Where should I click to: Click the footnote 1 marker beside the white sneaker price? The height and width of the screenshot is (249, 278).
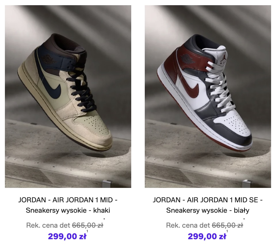227,231
